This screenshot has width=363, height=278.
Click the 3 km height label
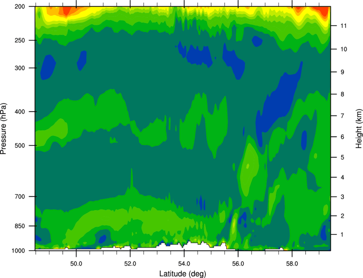[x=343, y=197]
